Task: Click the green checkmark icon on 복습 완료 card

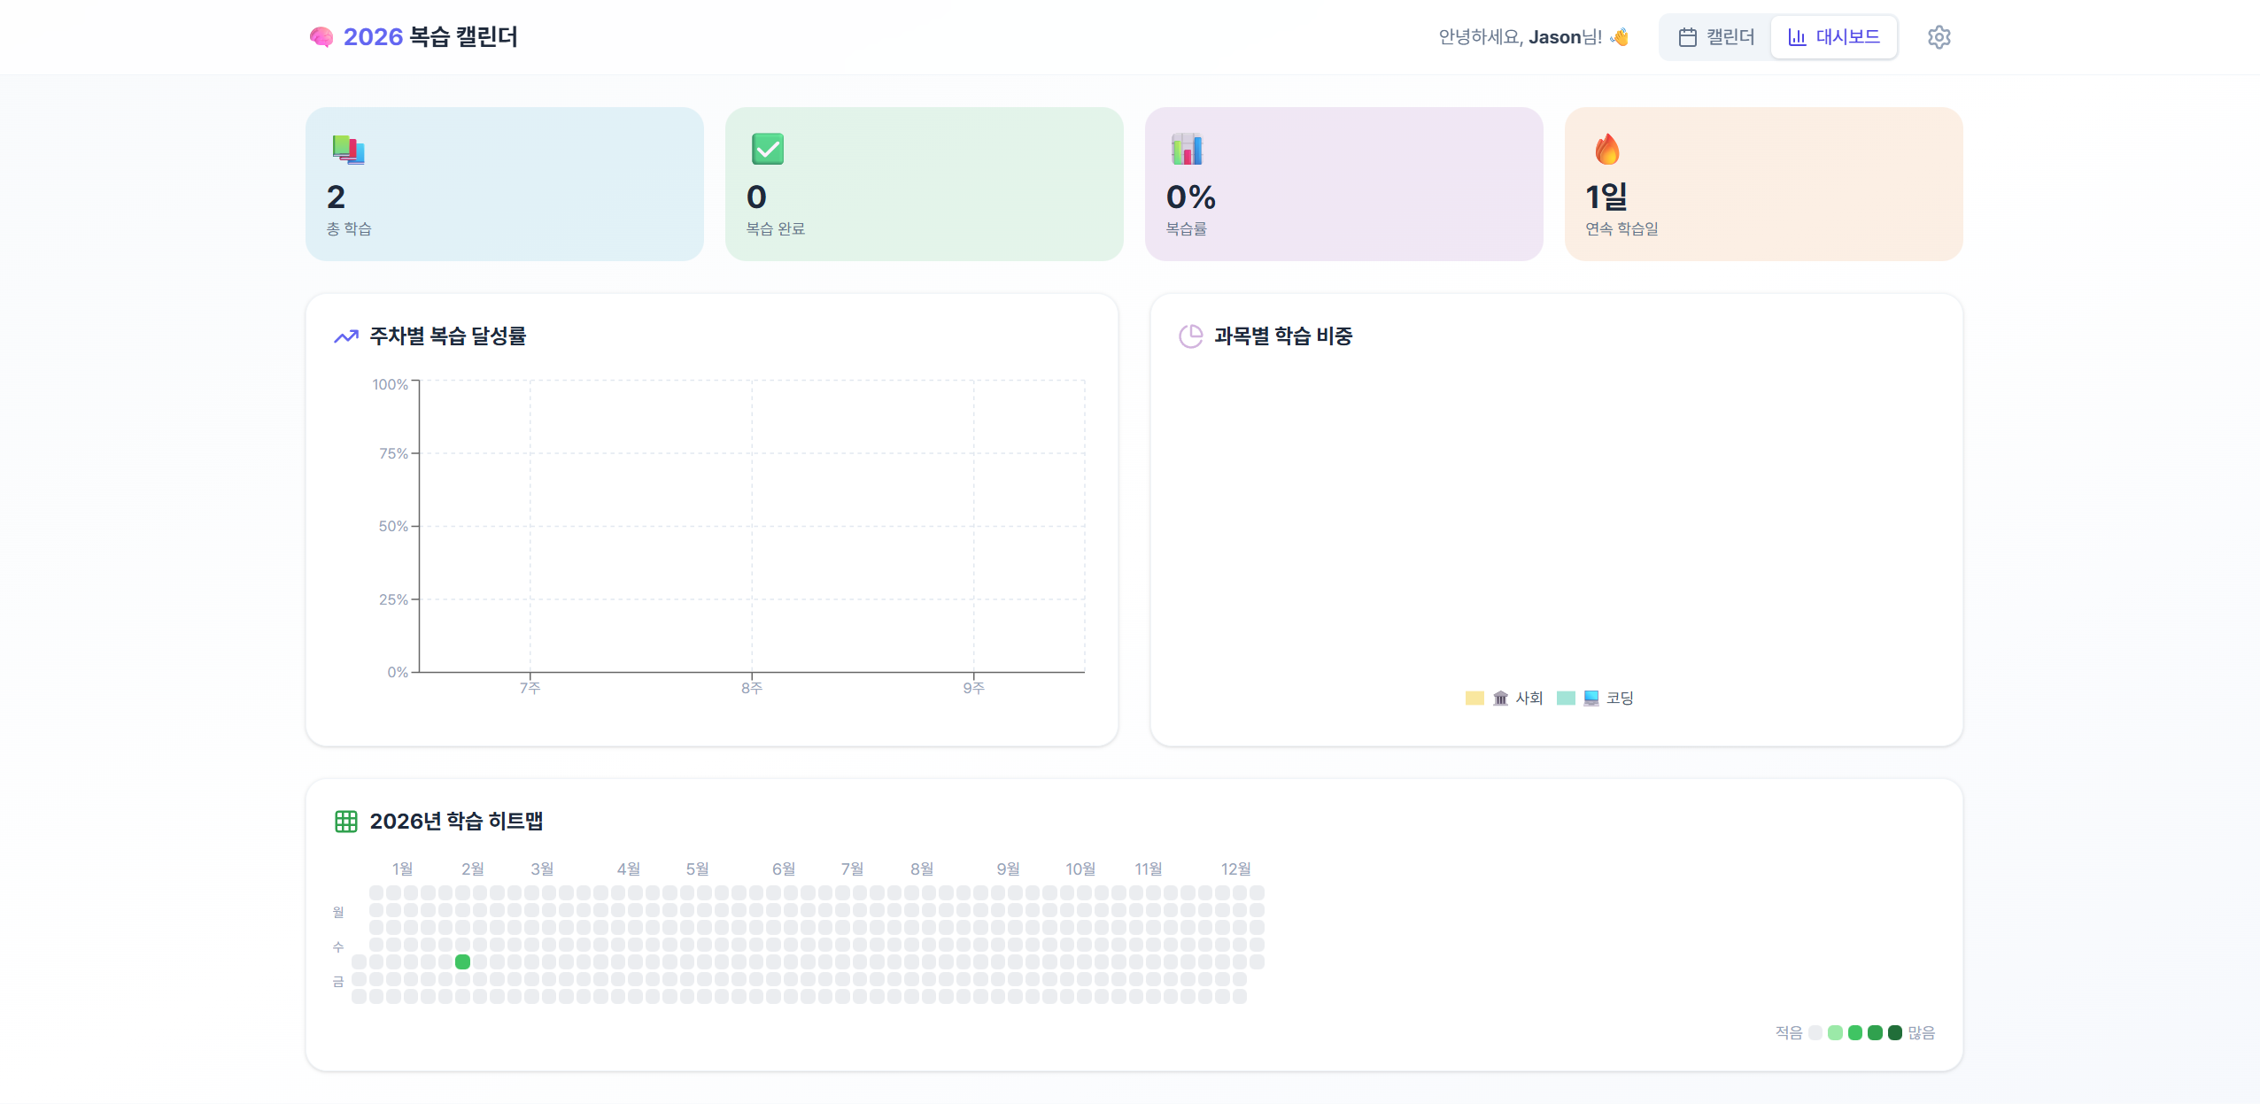Action: tap(767, 149)
